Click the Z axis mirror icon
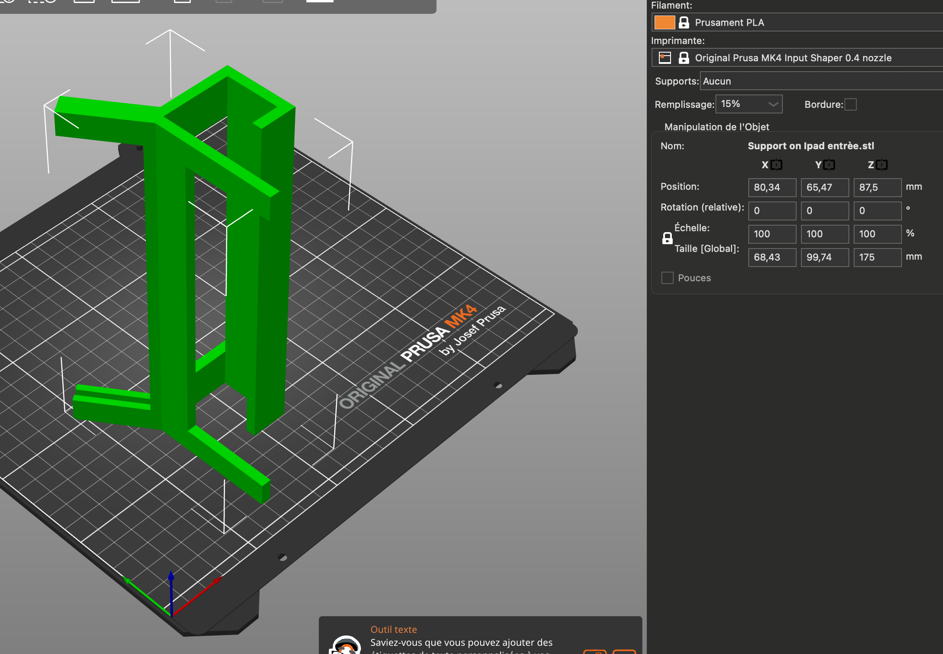 click(882, 165)
